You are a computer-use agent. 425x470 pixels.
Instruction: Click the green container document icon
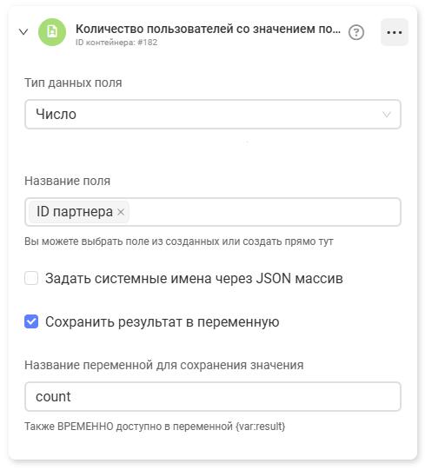[52, 32]
